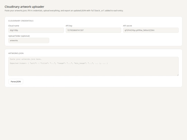Click the fallback_url code text
The image size is (187, 140).
click(x=98, y=11)
